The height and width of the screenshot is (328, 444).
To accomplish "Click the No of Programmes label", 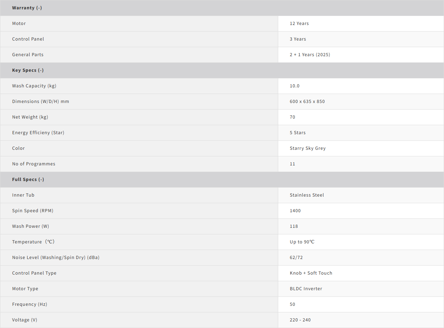I will (x=34, y=164).
